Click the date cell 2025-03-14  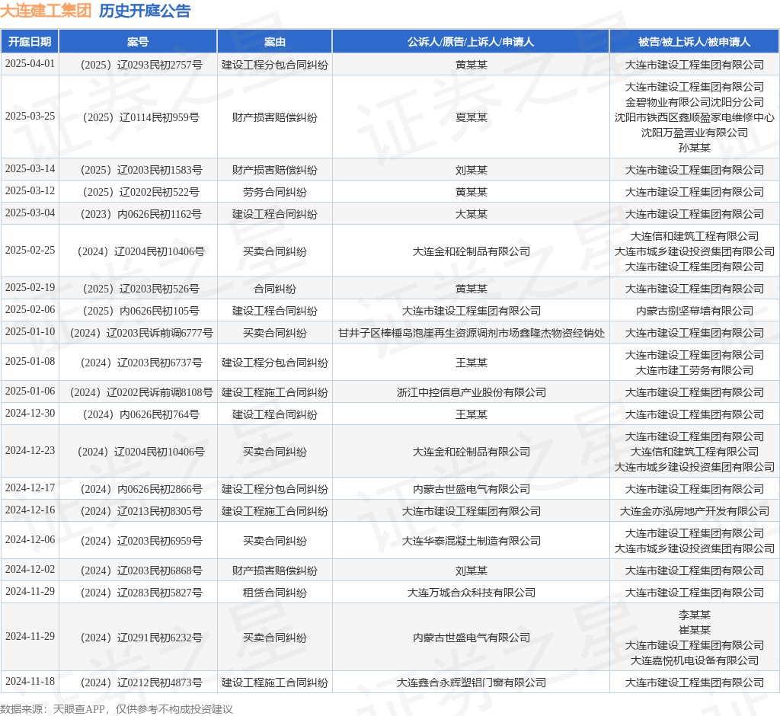click(30, 168)
